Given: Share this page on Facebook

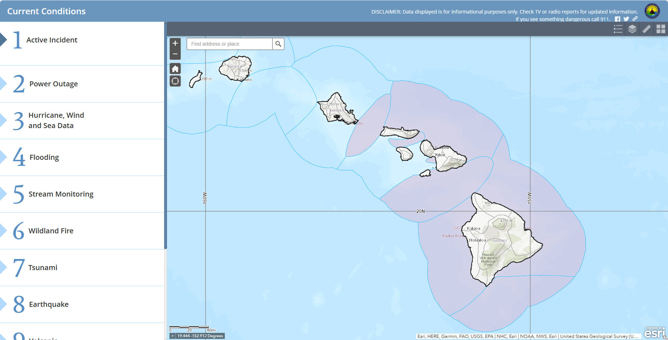Looking at the screenshot, I should click(617, 19).
